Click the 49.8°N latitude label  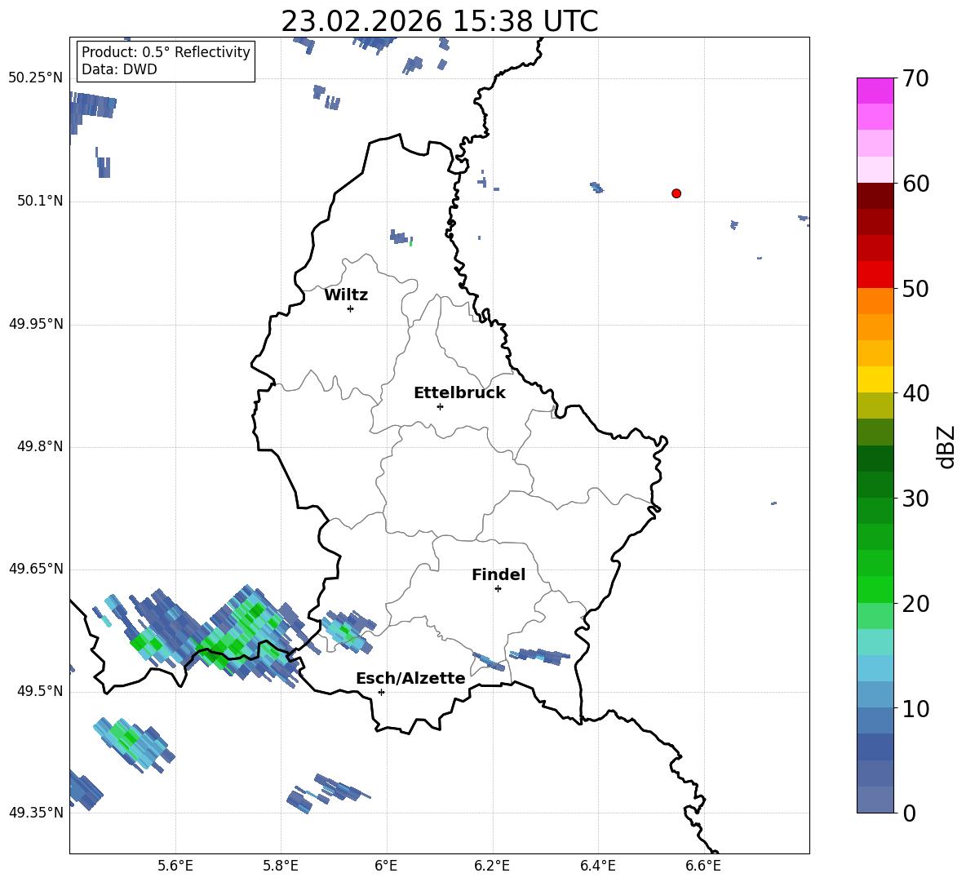[40, 446]
